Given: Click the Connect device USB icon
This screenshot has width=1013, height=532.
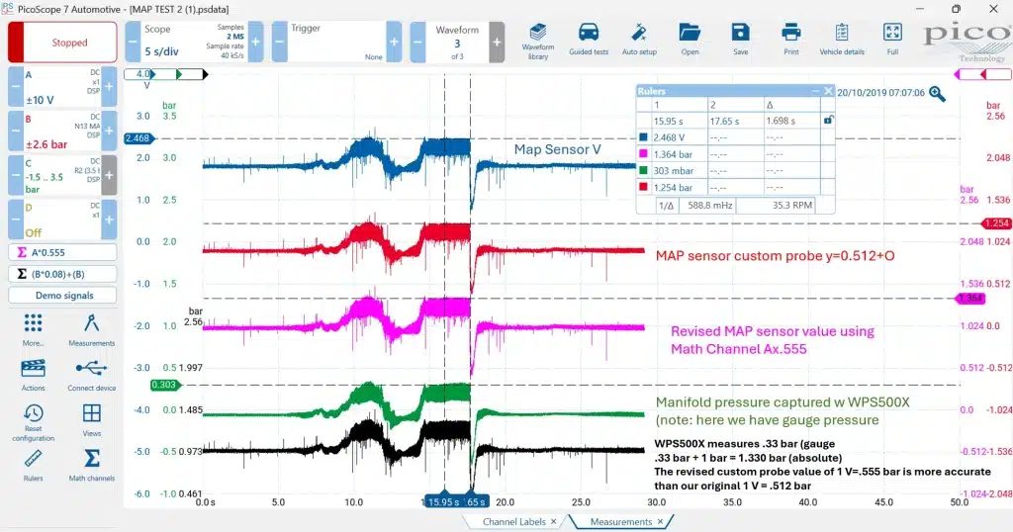Looking at the screenshot, I should (92, 375).
